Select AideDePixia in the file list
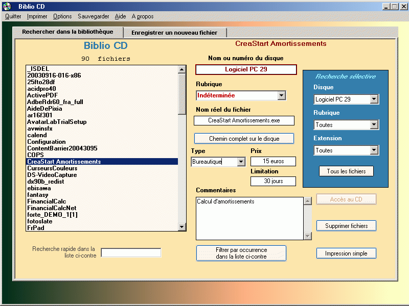 [102, 109]
